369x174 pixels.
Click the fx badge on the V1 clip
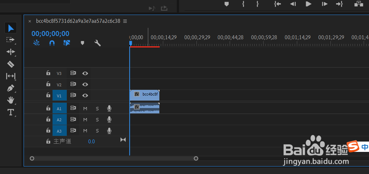coord(137,94)
